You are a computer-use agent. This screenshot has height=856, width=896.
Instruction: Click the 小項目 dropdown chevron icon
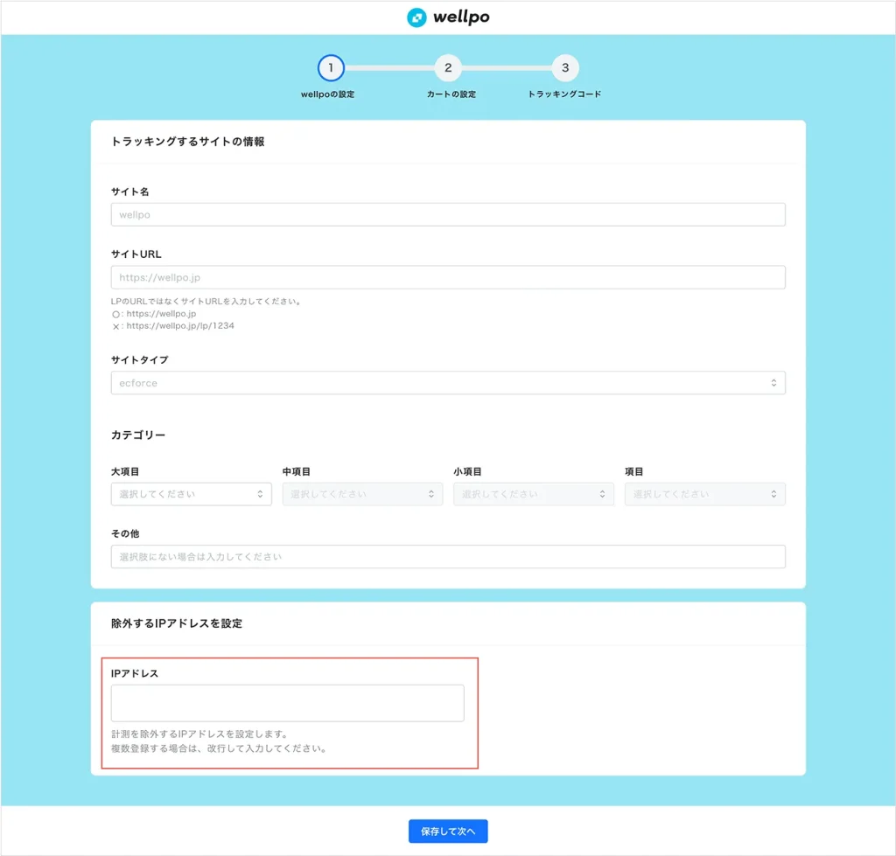pyautogui.click(x=603, y=494)
